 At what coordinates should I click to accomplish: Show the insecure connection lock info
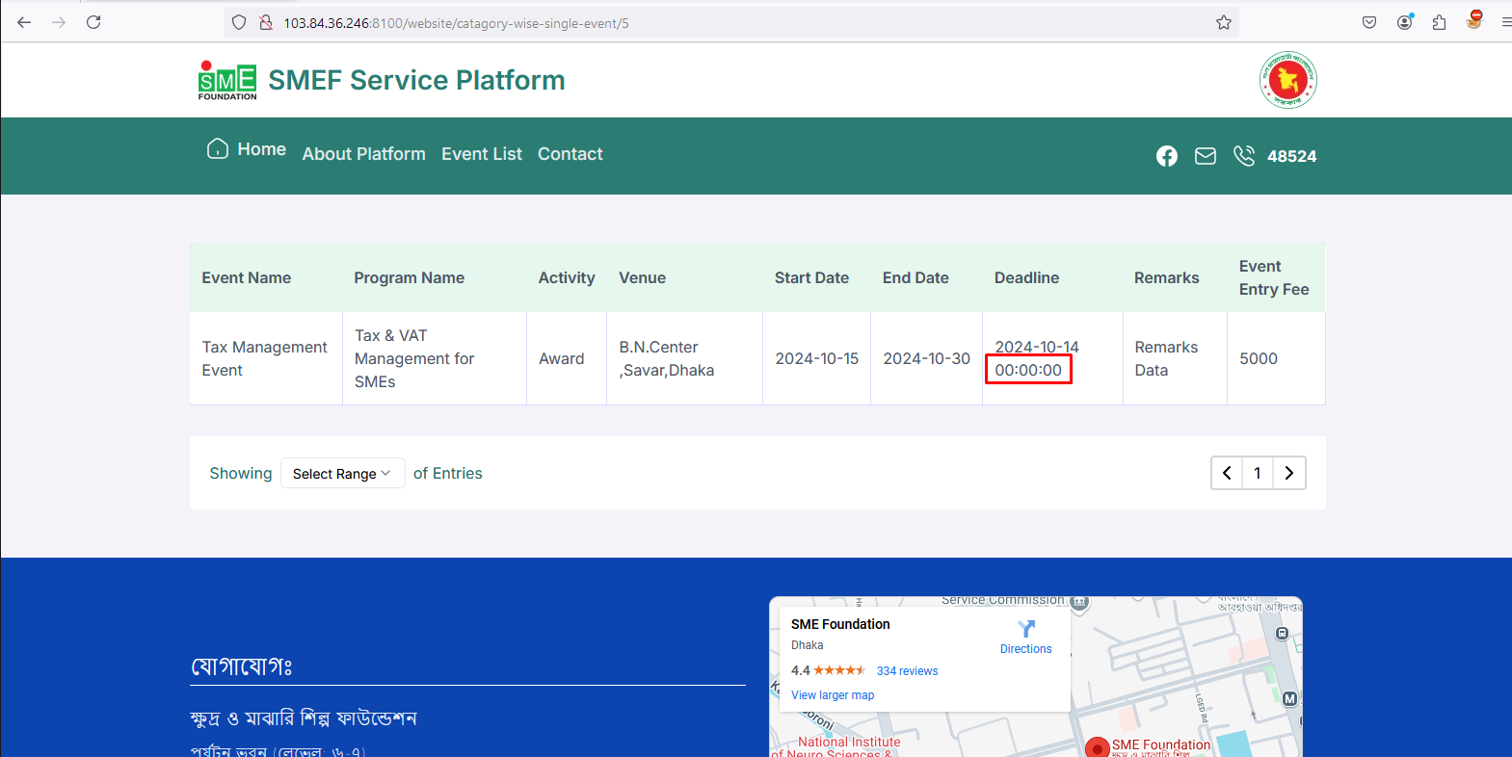(x=266, y=22)
